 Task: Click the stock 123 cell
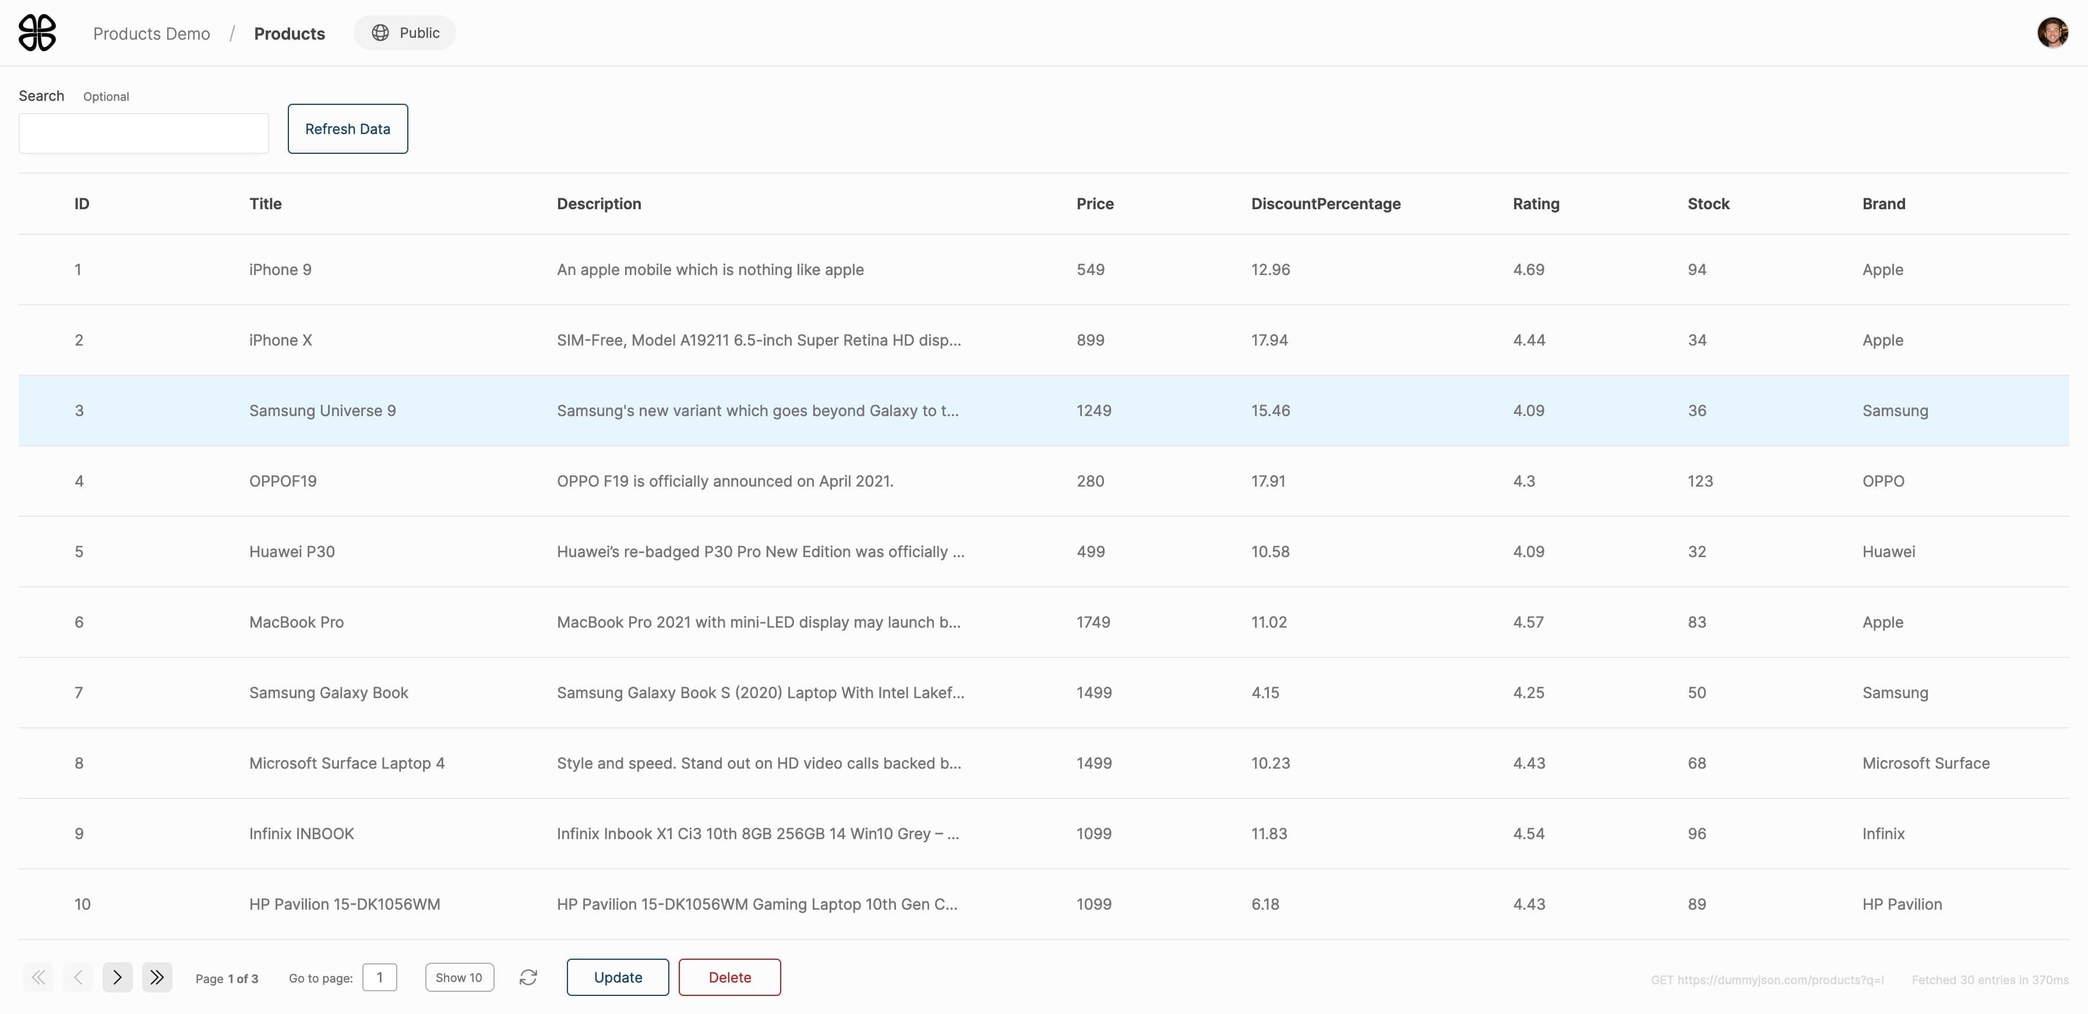(x=1700, y=481)
